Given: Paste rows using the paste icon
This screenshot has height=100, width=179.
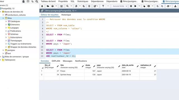Looking at the screenshot, I should click(x=84, y=6).
